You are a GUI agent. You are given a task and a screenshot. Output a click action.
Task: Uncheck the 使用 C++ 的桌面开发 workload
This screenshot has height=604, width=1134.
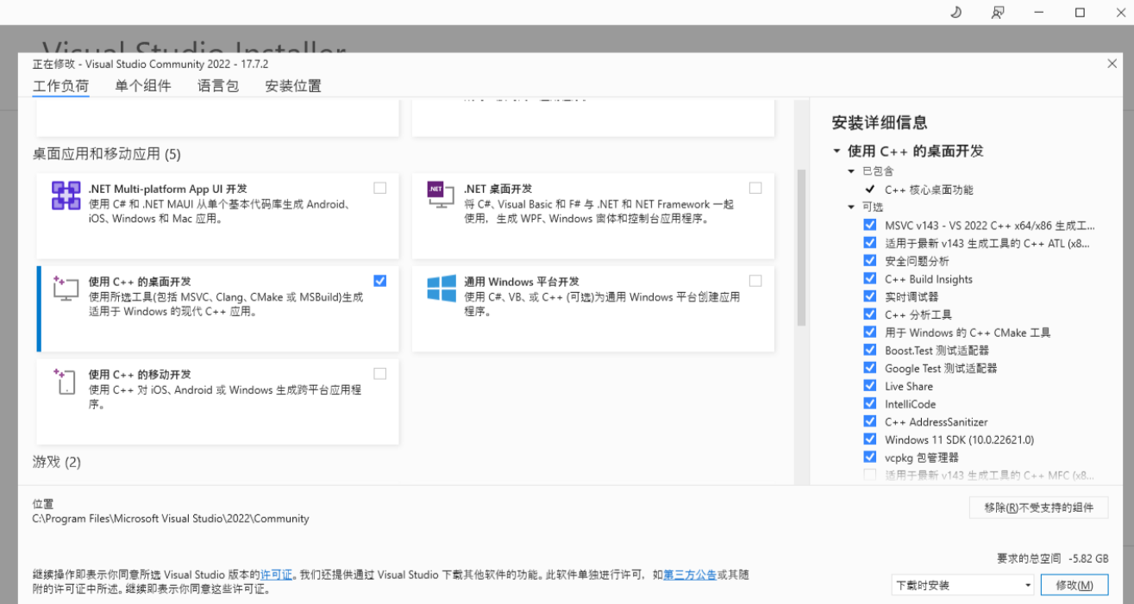tap(380, 281)
